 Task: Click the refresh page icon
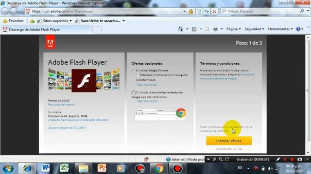(207, 11)
